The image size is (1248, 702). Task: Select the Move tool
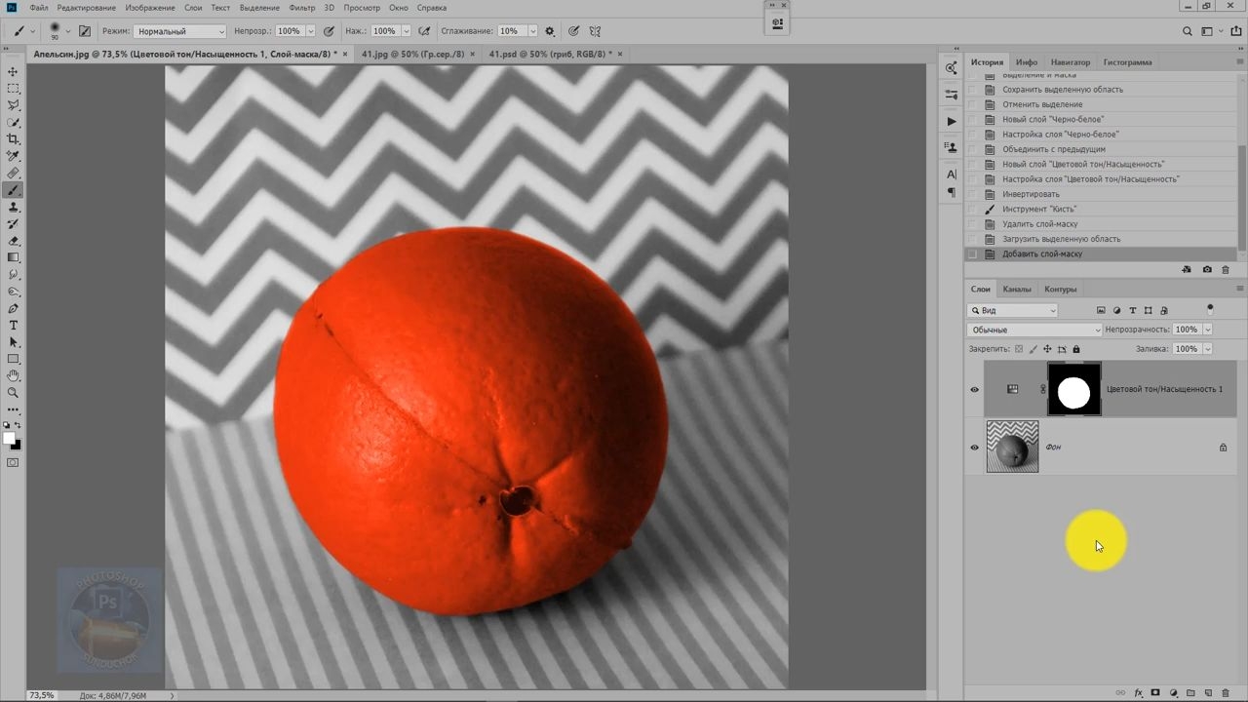point(13,72)
